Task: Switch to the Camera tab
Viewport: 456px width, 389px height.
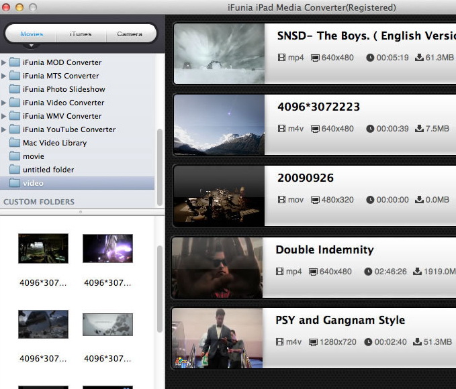Action: [130, 34]
